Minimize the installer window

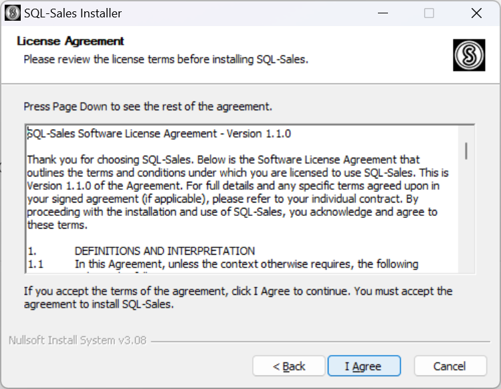pyautogui.click(x=383, y=13)
